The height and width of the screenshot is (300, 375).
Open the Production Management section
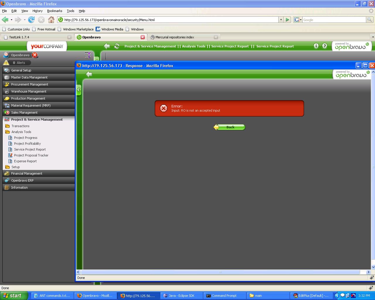39,98
